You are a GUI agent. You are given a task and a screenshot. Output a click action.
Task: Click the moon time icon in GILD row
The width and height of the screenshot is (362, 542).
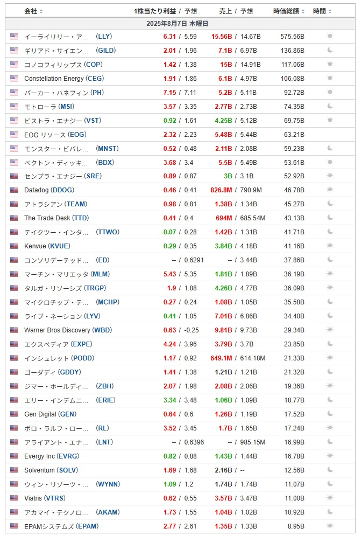click(330, 50)
